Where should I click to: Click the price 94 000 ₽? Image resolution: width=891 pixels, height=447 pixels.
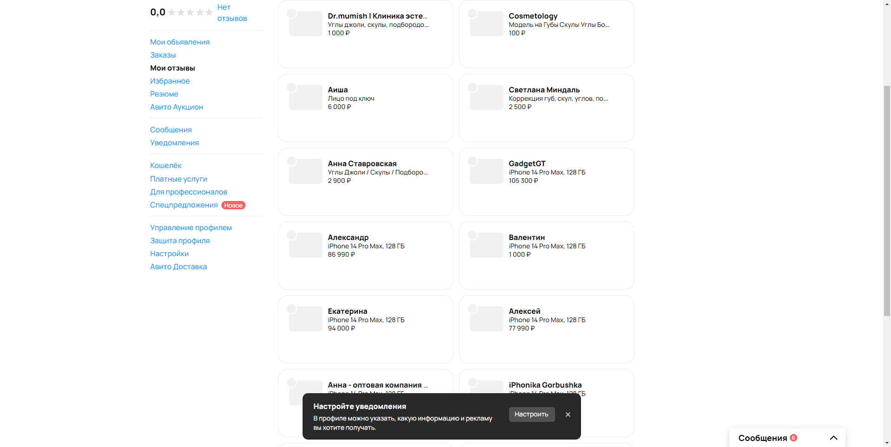341,328
